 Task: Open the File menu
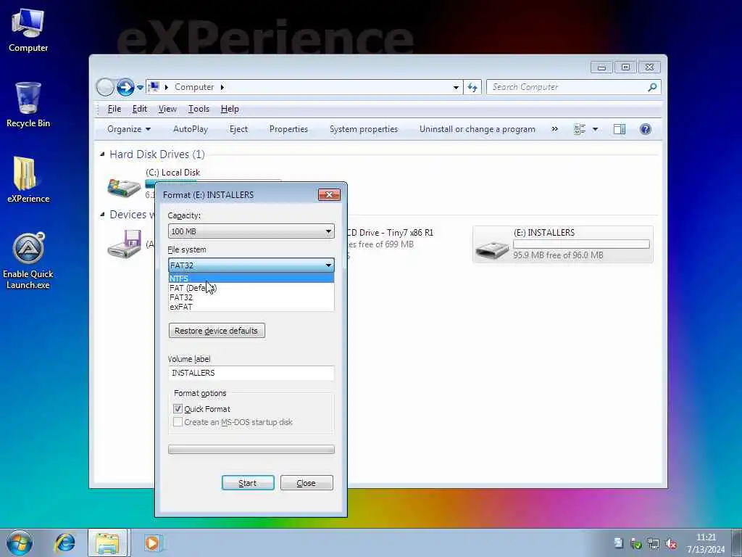[114, 109]
